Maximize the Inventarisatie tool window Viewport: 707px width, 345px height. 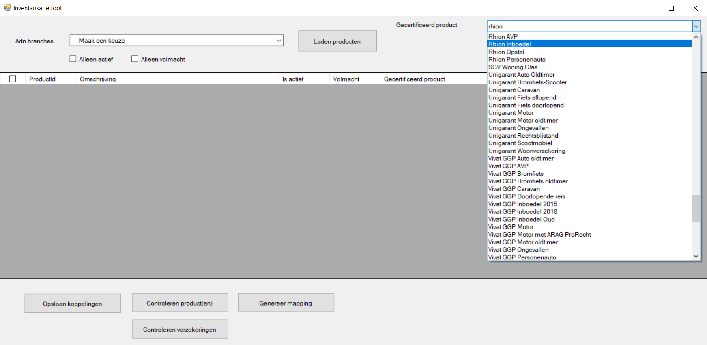pos(671,8)
